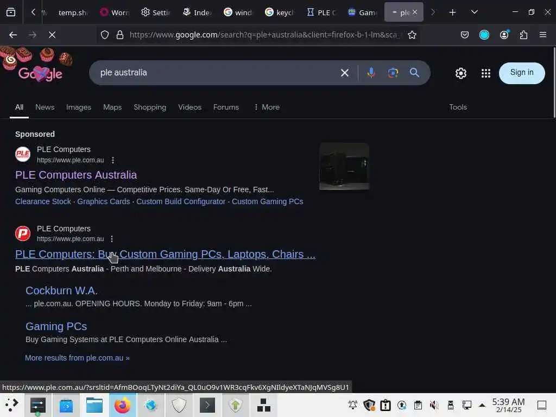Open Custom Build Configurator sitelink
Viewport: 556px width, 417px height.
tap(181, 201)
